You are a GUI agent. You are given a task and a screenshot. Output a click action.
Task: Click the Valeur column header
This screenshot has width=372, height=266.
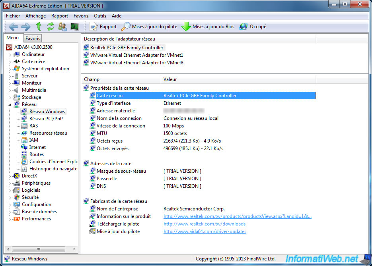tap(238, 79)
